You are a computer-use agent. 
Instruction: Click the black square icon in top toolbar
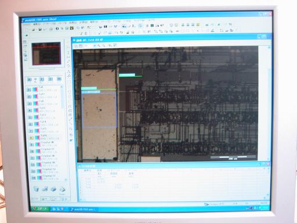(106, 27)
